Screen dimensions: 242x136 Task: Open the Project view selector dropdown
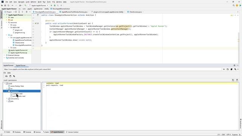point(9,12)
